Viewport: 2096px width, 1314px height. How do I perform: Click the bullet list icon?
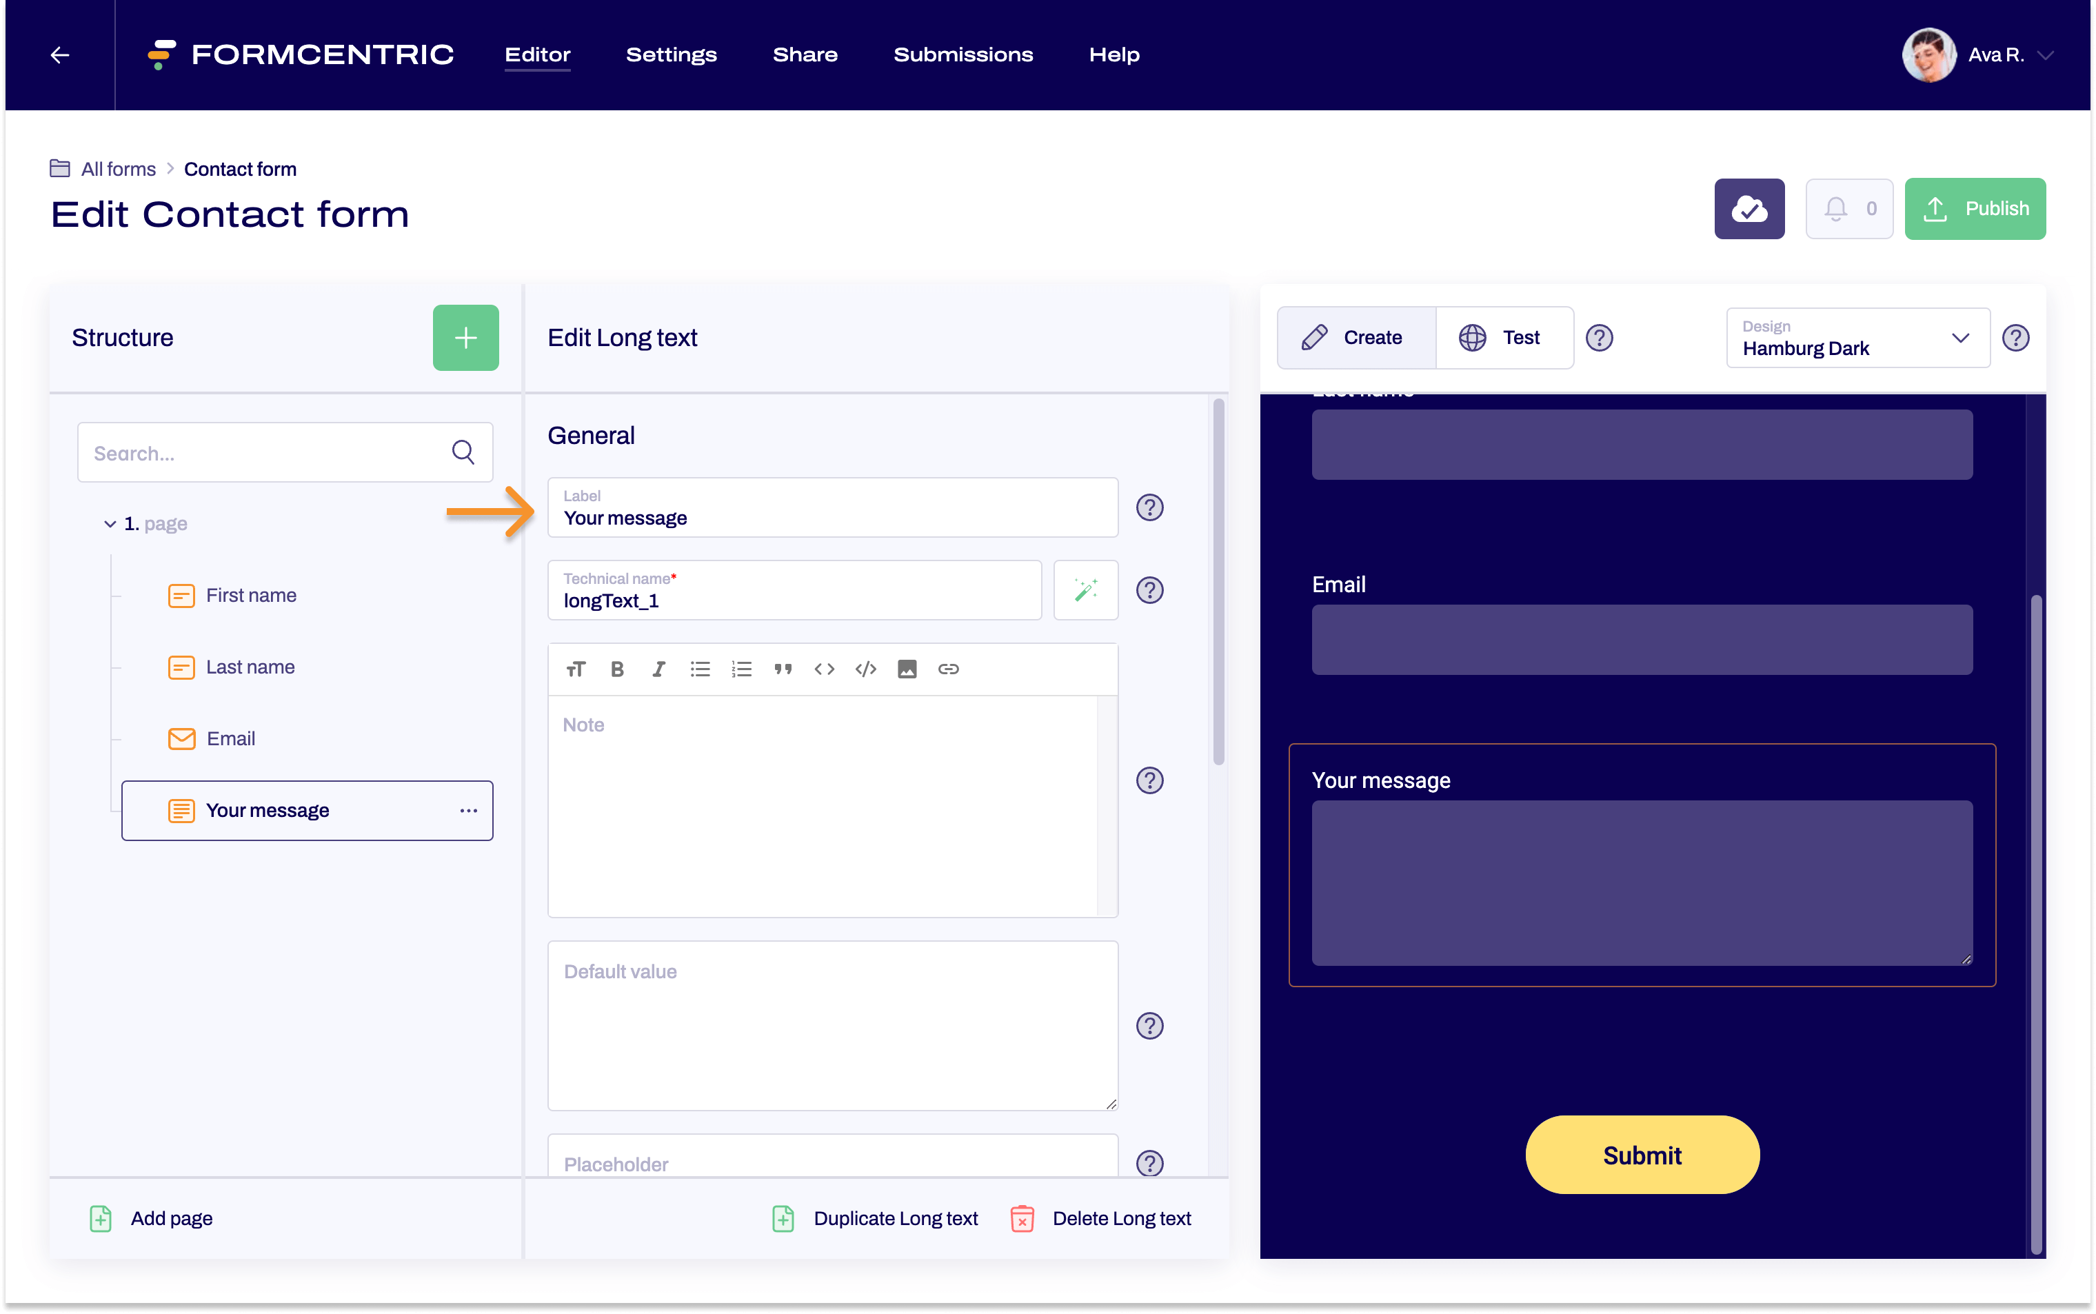[x=699, y=667]
